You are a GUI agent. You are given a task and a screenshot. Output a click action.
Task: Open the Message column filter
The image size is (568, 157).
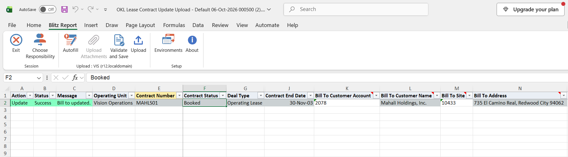coord(89,95)
